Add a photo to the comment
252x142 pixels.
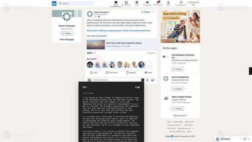point(152,80)
